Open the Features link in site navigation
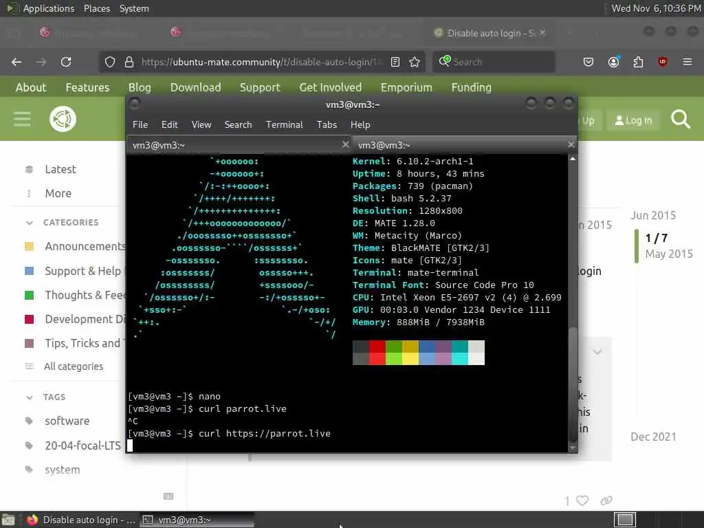This screenshot has height=528, width=704. (87, 87)
